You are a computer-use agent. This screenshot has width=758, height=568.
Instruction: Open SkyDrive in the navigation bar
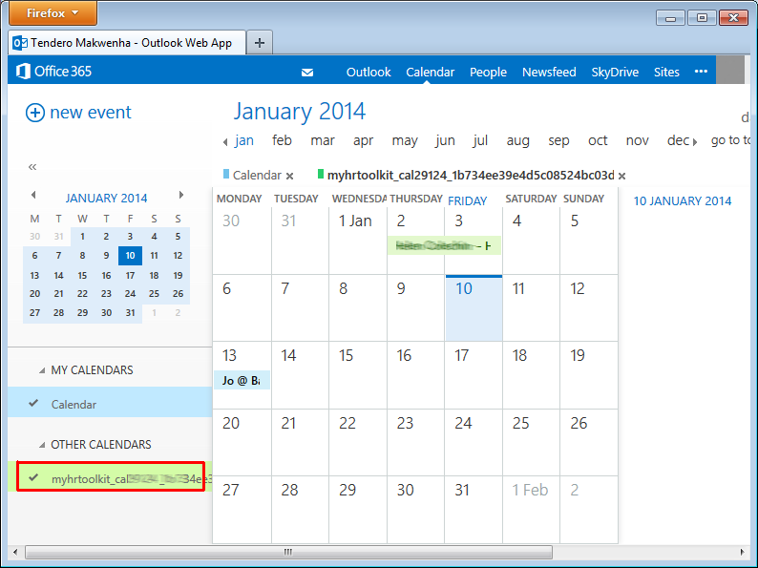615,72
